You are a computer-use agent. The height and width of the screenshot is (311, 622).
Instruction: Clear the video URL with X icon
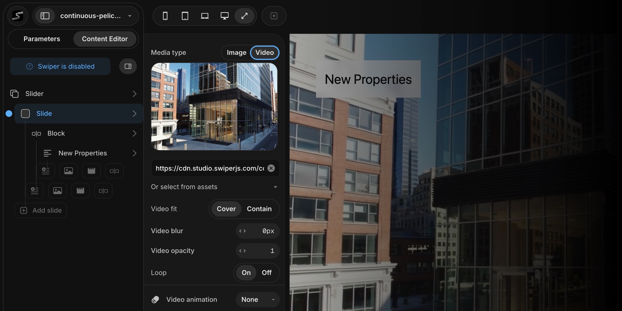pyautogui.click(x=271, y=168)
